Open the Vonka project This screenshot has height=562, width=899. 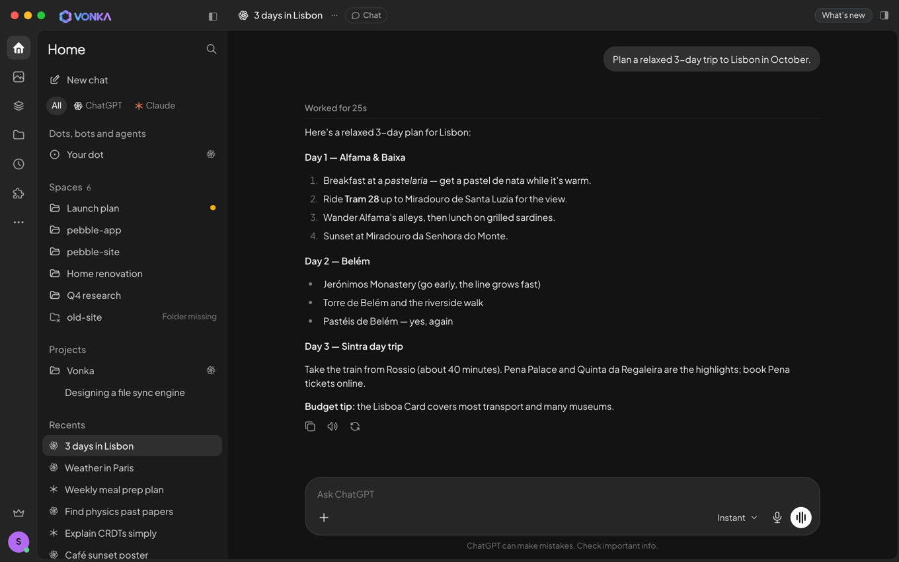[x=132, y=371]
